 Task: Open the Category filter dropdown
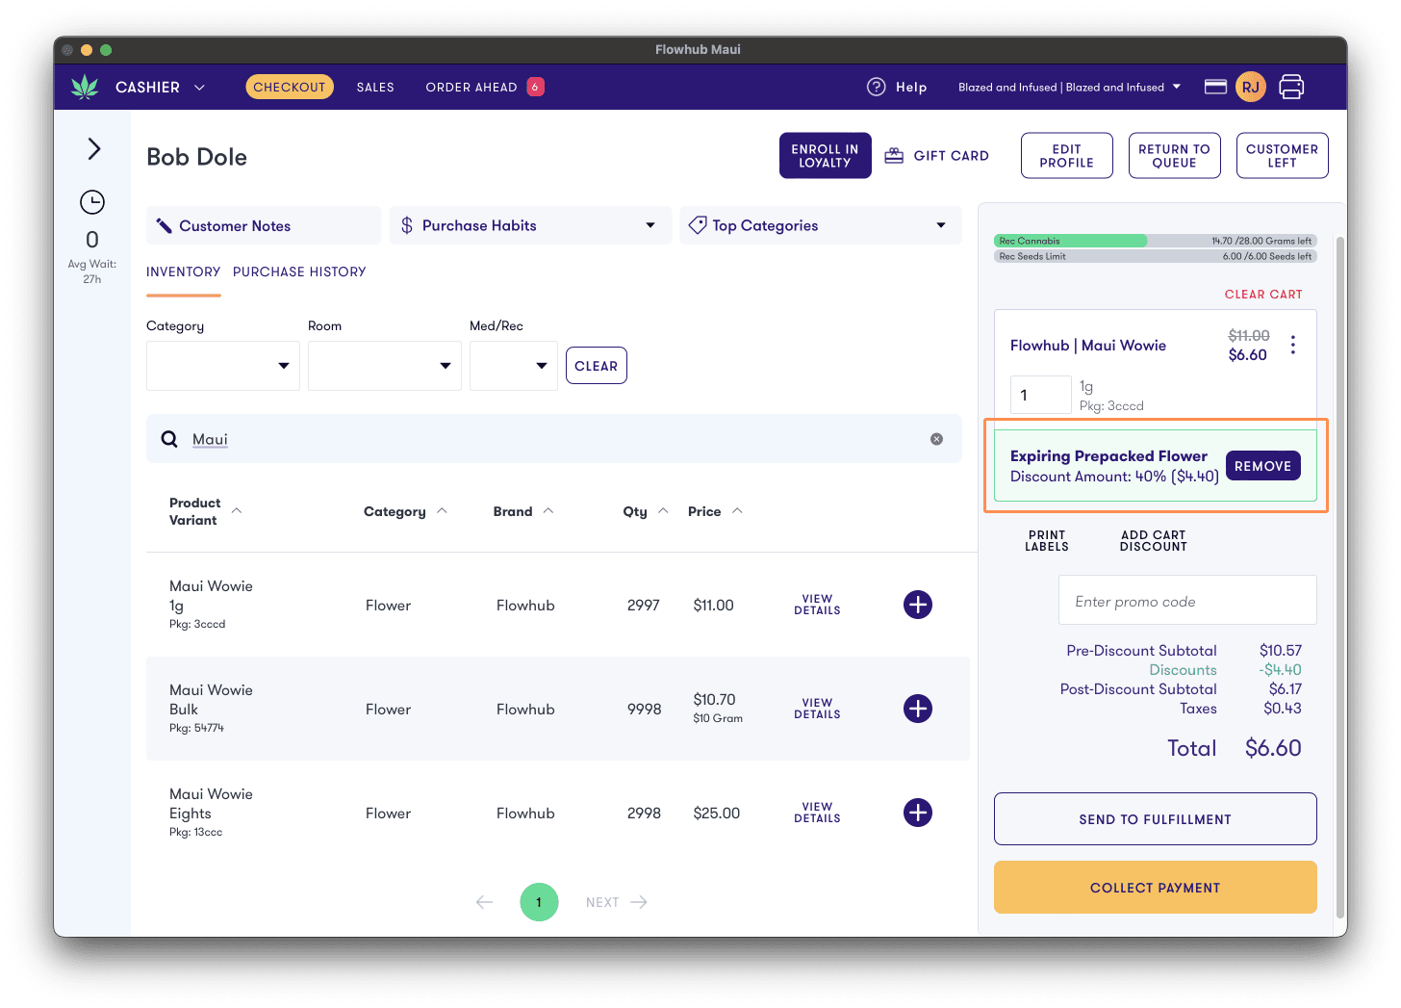coord(223,366)
